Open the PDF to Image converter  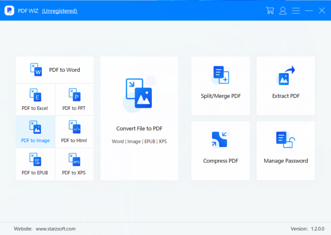click(35, 132)
